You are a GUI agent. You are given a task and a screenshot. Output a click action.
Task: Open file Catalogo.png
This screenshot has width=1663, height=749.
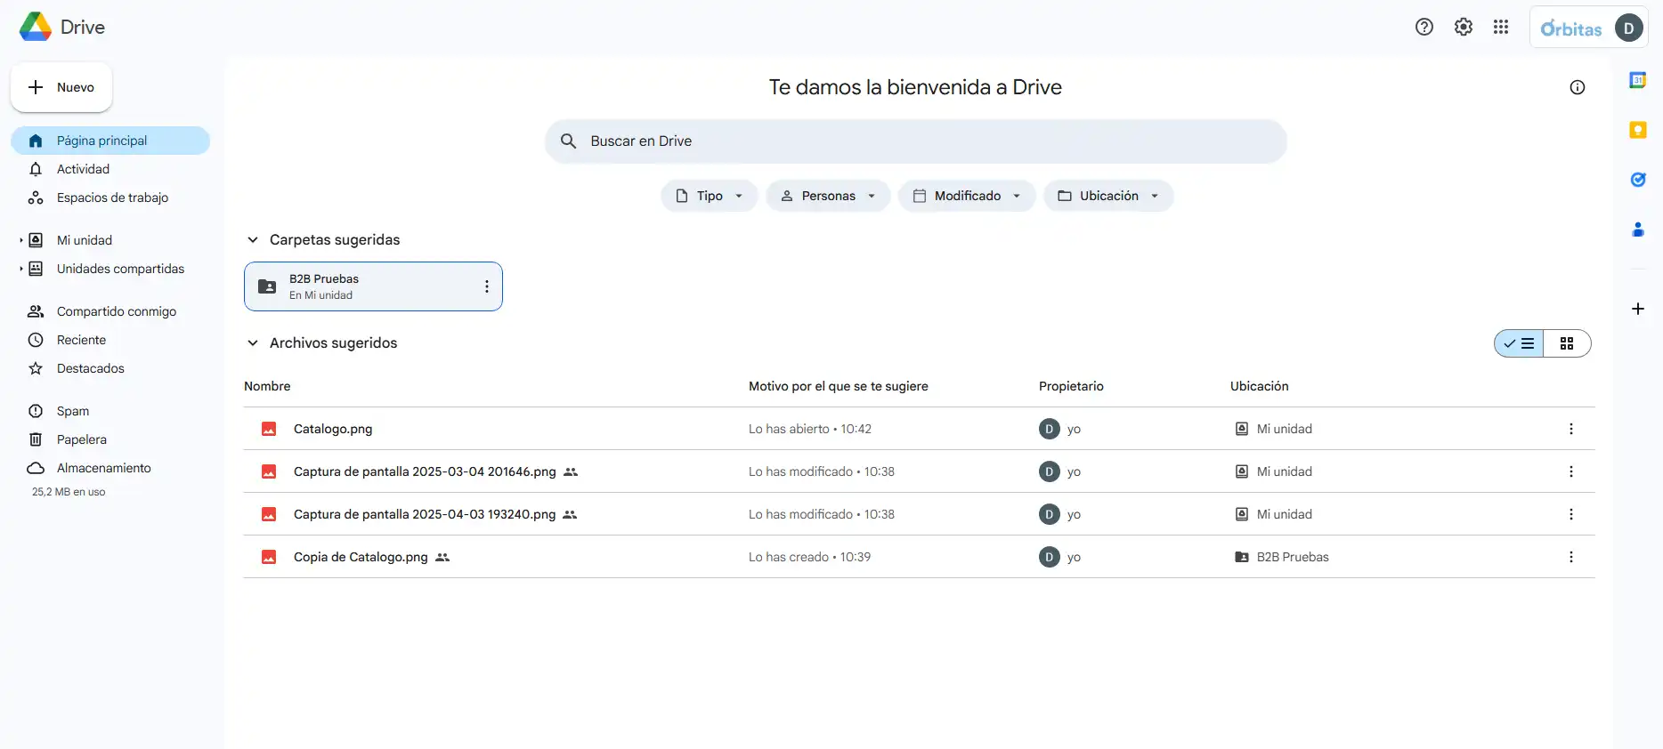333,429
